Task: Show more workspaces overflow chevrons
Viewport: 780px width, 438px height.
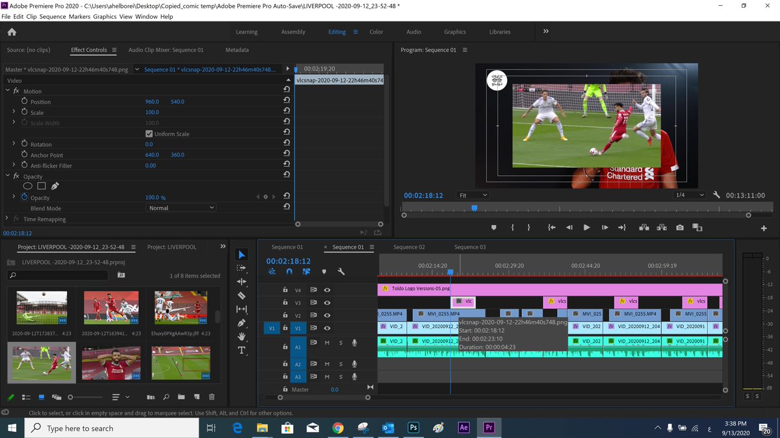Action: [x=546, y=31]
